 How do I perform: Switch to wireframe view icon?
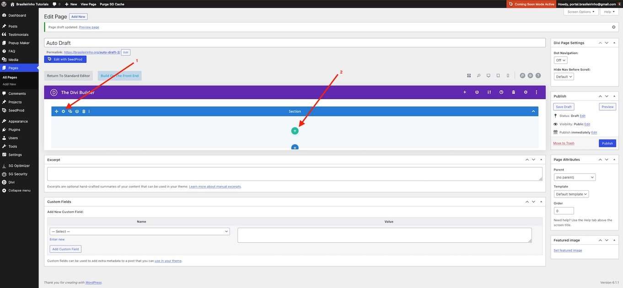[469, 75]
